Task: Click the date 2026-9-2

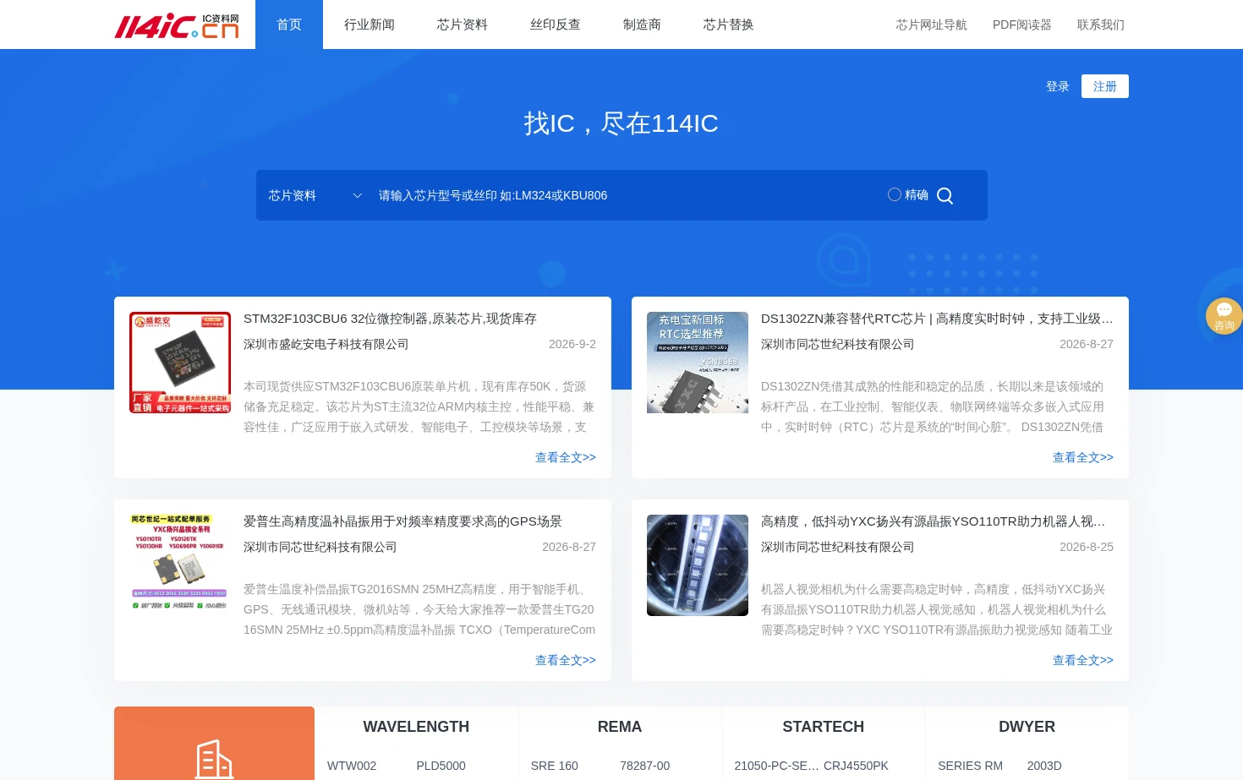Action: tap(572, 344)
